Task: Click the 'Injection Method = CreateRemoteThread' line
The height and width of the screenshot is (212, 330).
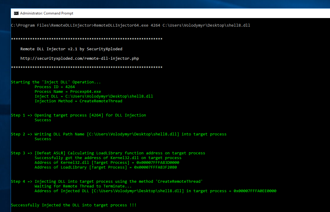Action: coord(79,101)
